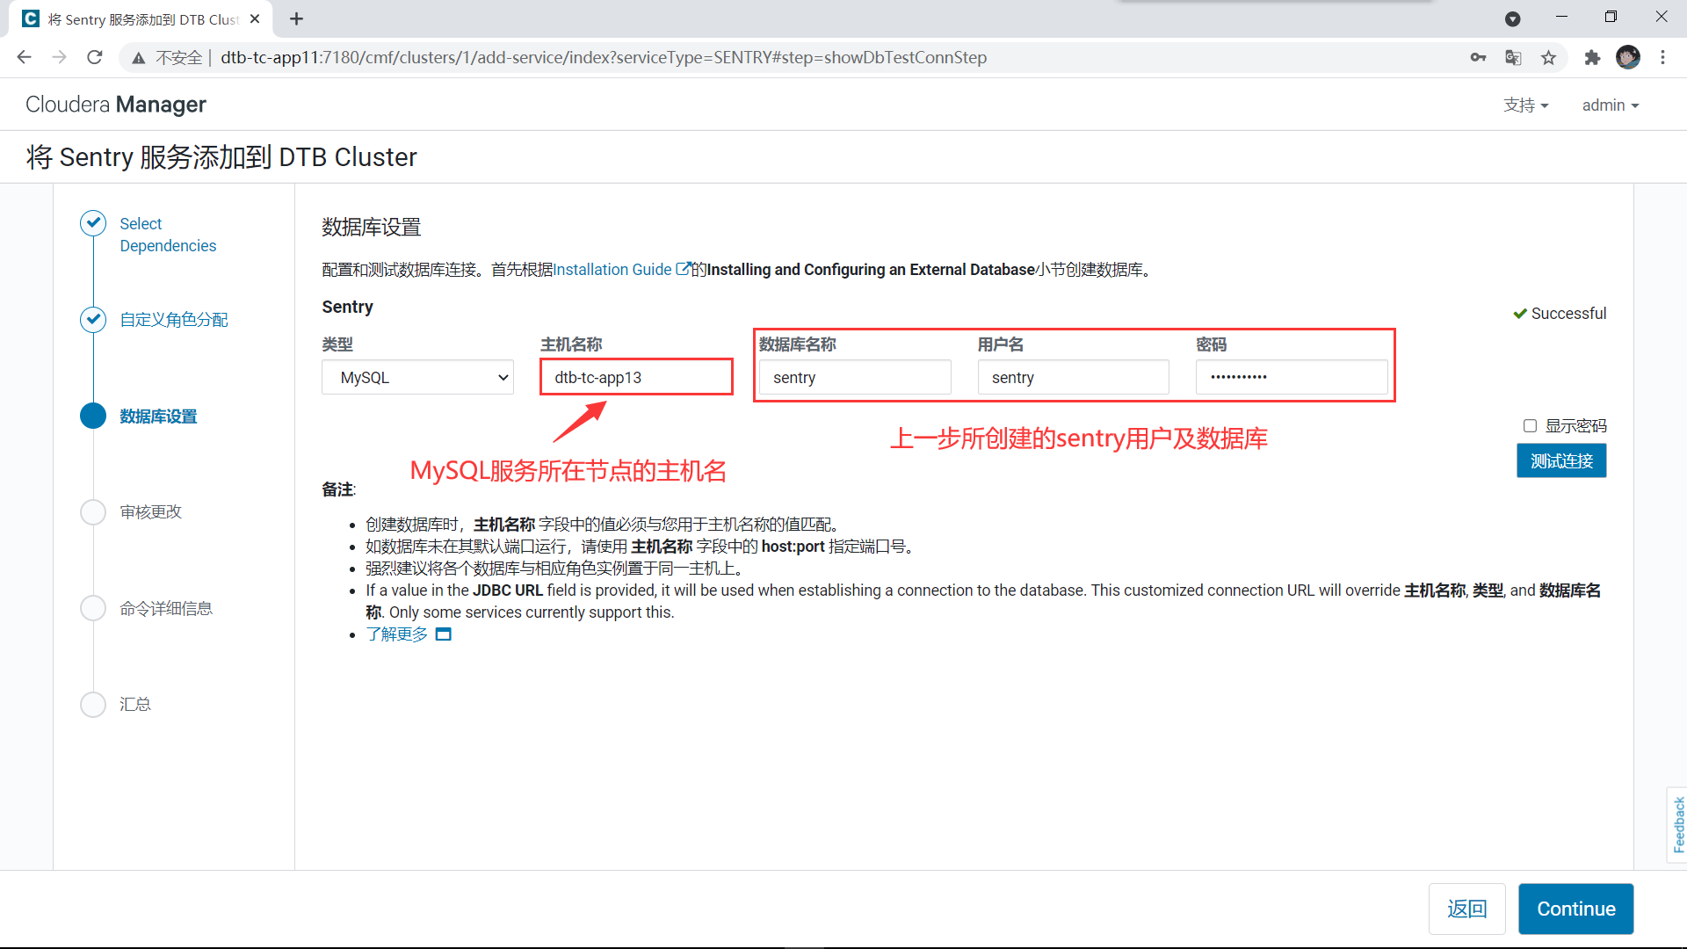The width and height of the screenshot is (1687, 949).
Task: Enable the 显示密码 checkbox
Action: 1530,426
